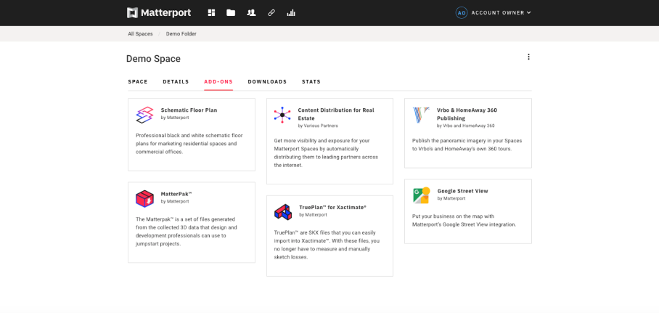Click the TruePlan for Xactimate icon

coord(283,212)
